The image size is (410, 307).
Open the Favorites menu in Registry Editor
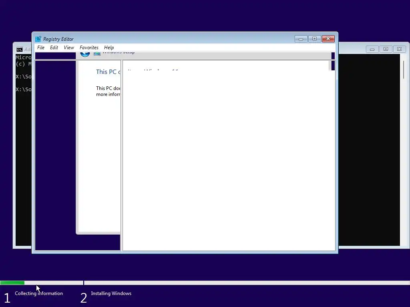coord(89,48)
